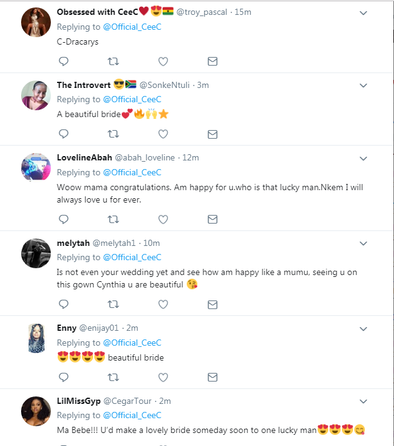394x446 pixels.
Task: Retweet melytah's tweet about the gown
Action: tap(113, 304)
